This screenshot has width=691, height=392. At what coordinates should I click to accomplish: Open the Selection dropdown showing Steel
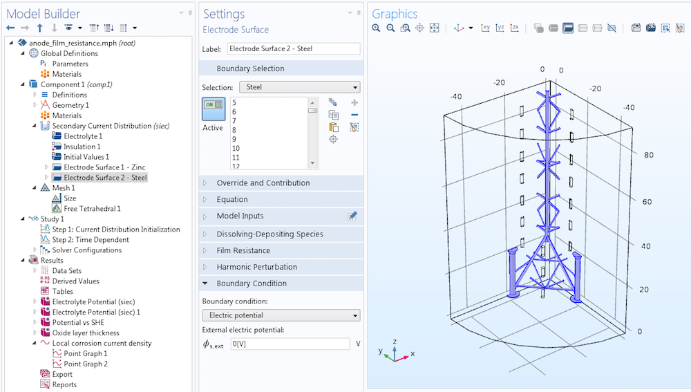[x=299, y=87]
